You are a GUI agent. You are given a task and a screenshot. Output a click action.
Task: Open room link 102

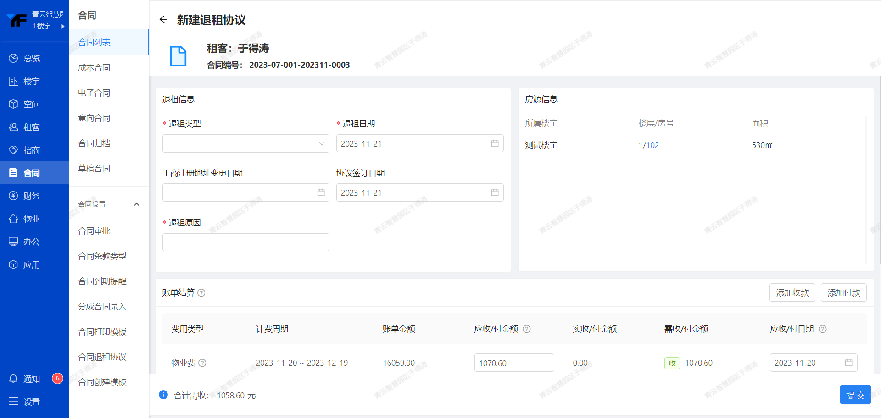[652, 145]
